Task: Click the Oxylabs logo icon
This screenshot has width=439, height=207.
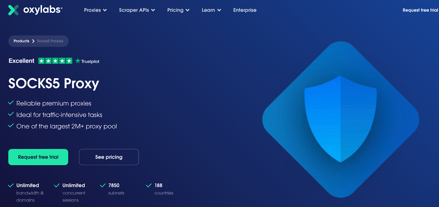Action: [13, 10]
